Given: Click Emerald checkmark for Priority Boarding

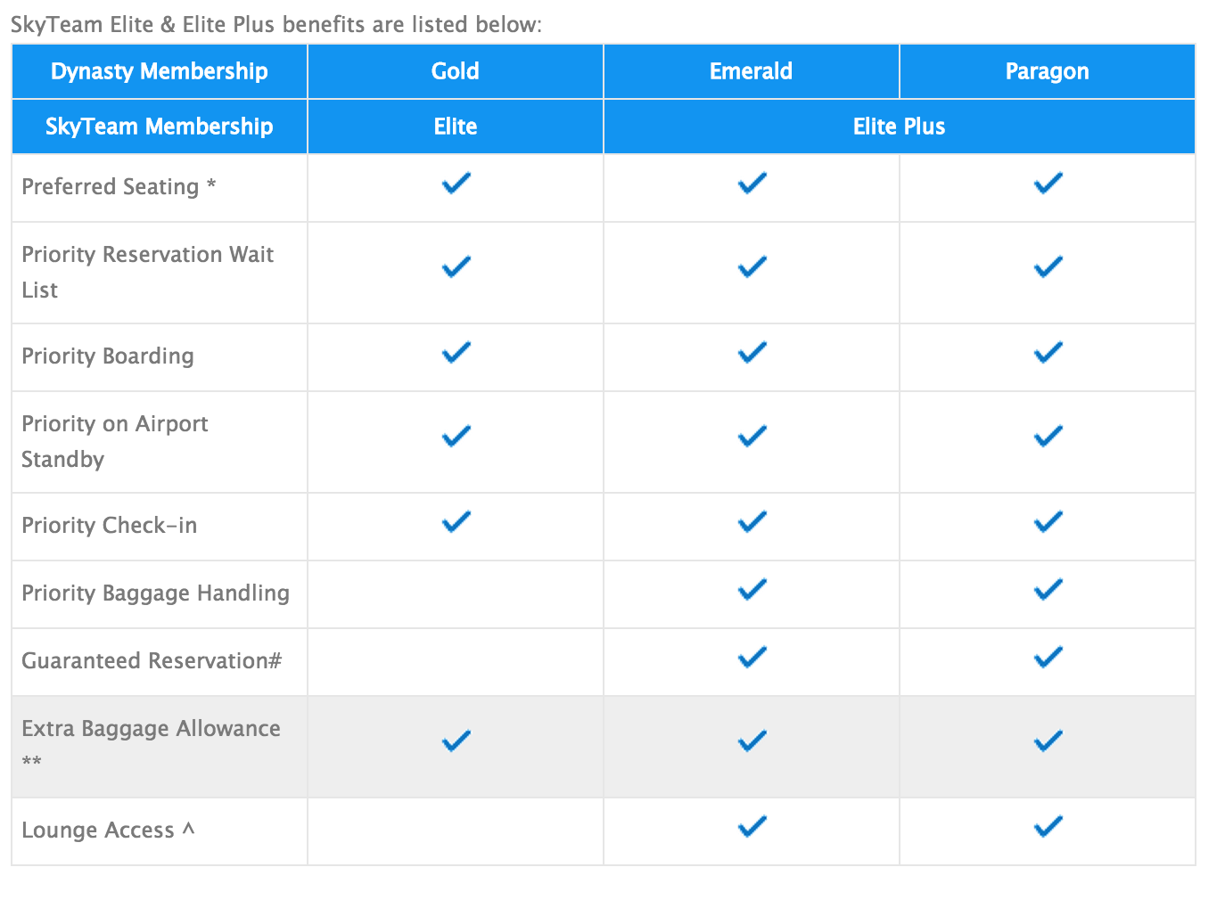Looking at the screenshot, I should [x=752, y=353].
